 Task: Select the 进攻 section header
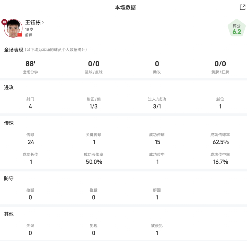tap(9, 87)
